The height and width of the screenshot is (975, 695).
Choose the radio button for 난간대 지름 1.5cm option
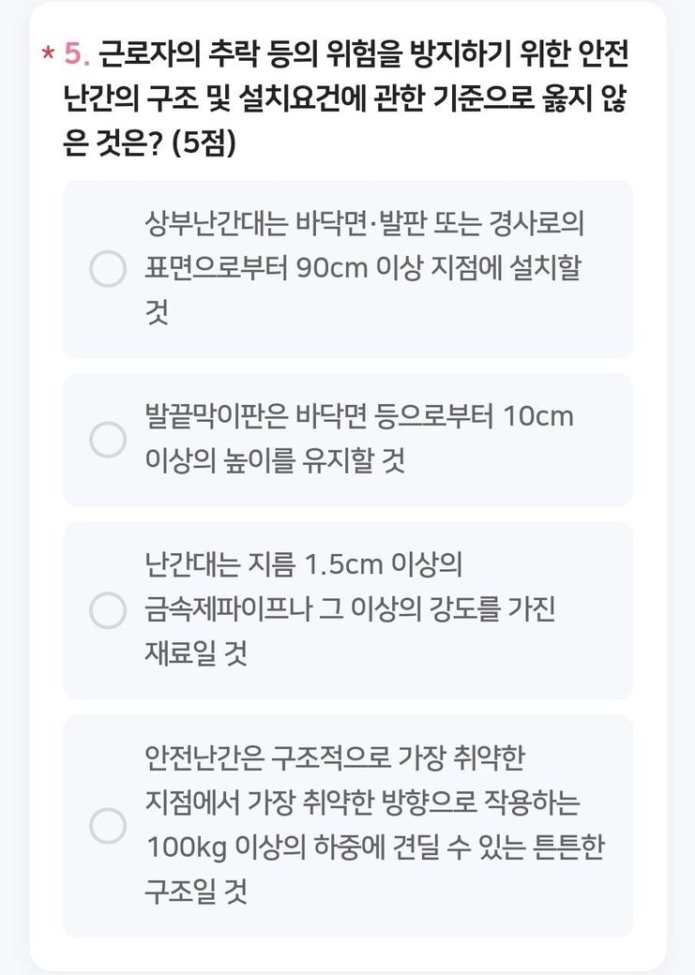pyautogui.click(x=107, y=610)
